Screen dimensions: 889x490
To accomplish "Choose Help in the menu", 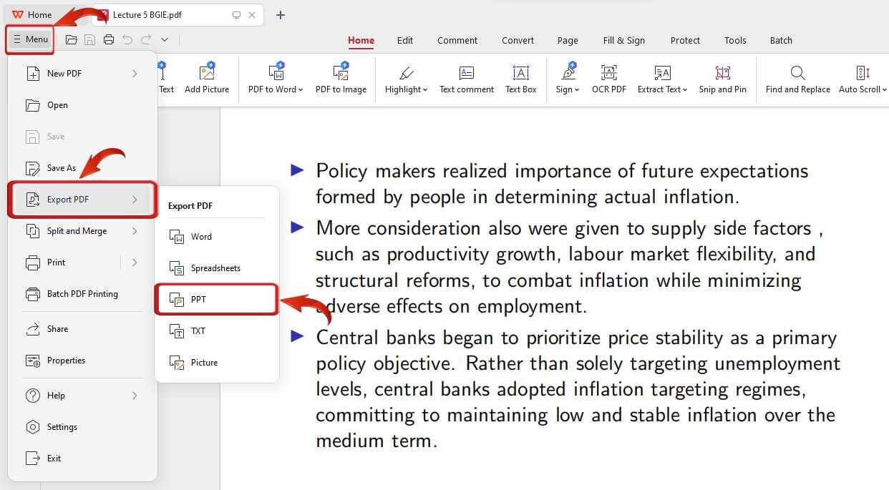I will coord(82,395).
